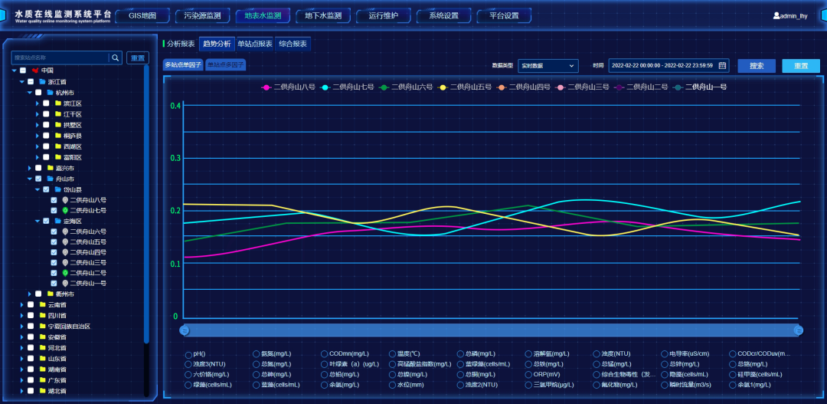Click the green location pin for 二供舟山二号
Image resolution: width=827 pixels, height=404 pixels.
point(65,273)
